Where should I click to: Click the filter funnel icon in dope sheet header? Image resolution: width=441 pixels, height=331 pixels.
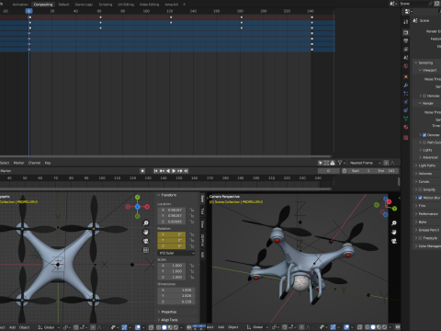[340, 163]
